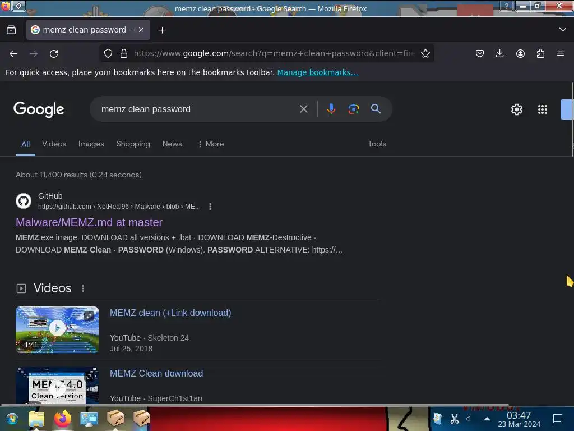Click the show desktop button
Viewport: 574px width, 431px height.
pos(558,419)
